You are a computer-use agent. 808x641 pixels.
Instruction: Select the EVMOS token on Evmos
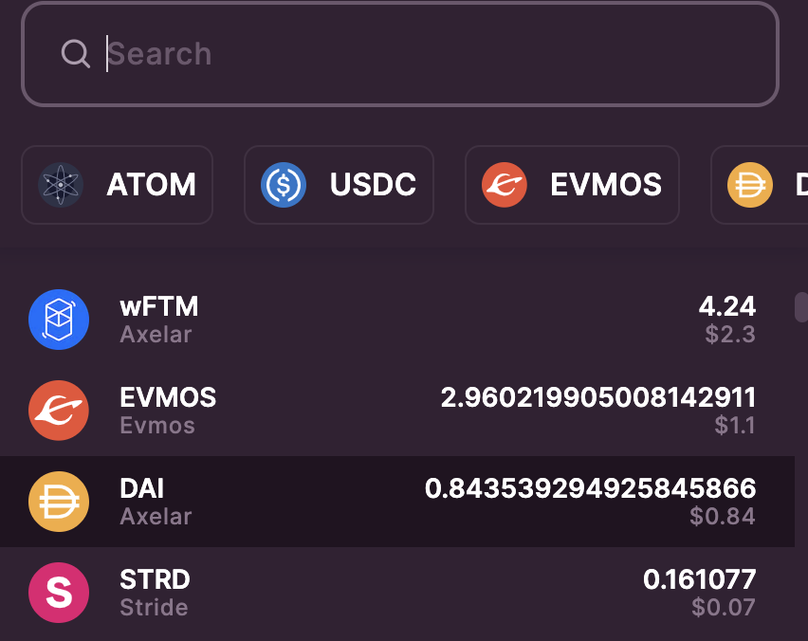point(379,410)
